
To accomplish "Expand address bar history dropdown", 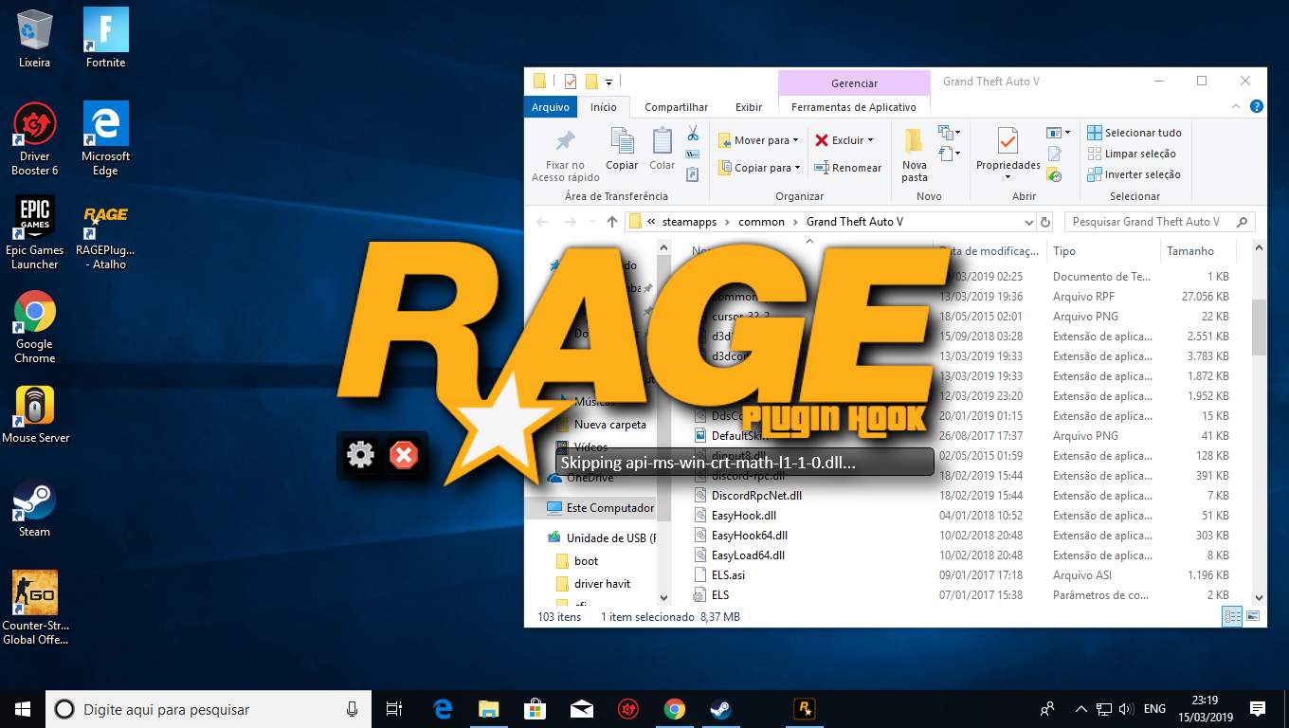I will 1029,222.
